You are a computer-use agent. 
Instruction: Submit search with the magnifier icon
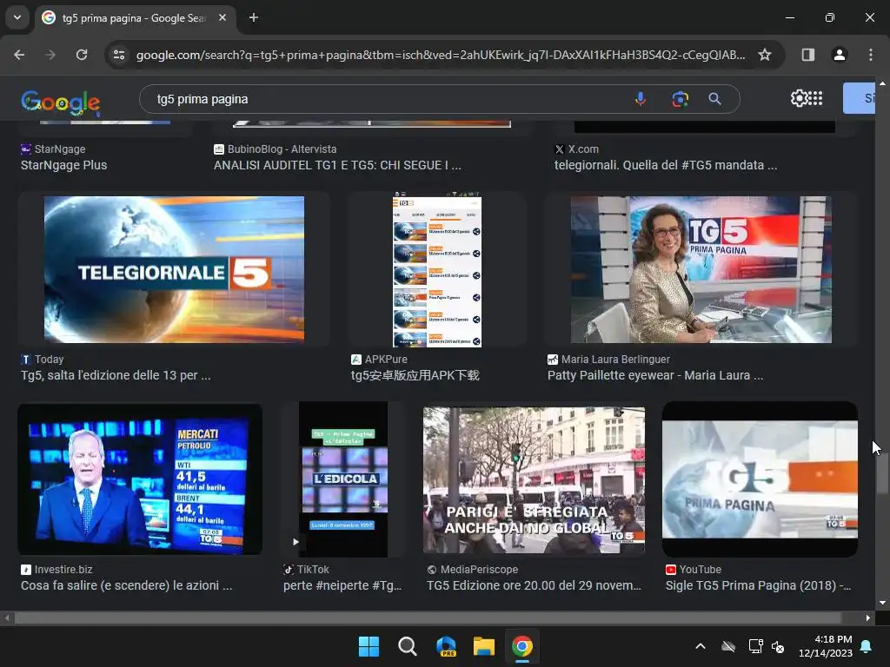[714, 99]
